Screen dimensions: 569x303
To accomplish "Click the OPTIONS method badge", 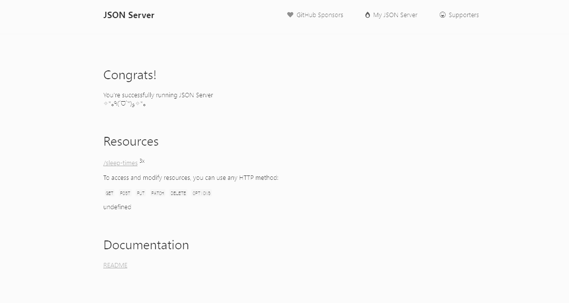I will 202,193.
